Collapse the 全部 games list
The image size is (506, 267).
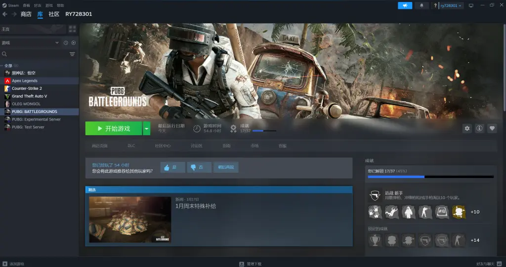click(x=2, y=66)
